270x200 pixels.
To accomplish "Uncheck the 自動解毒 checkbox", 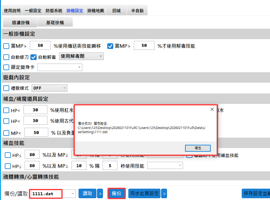I will [33, 57].
